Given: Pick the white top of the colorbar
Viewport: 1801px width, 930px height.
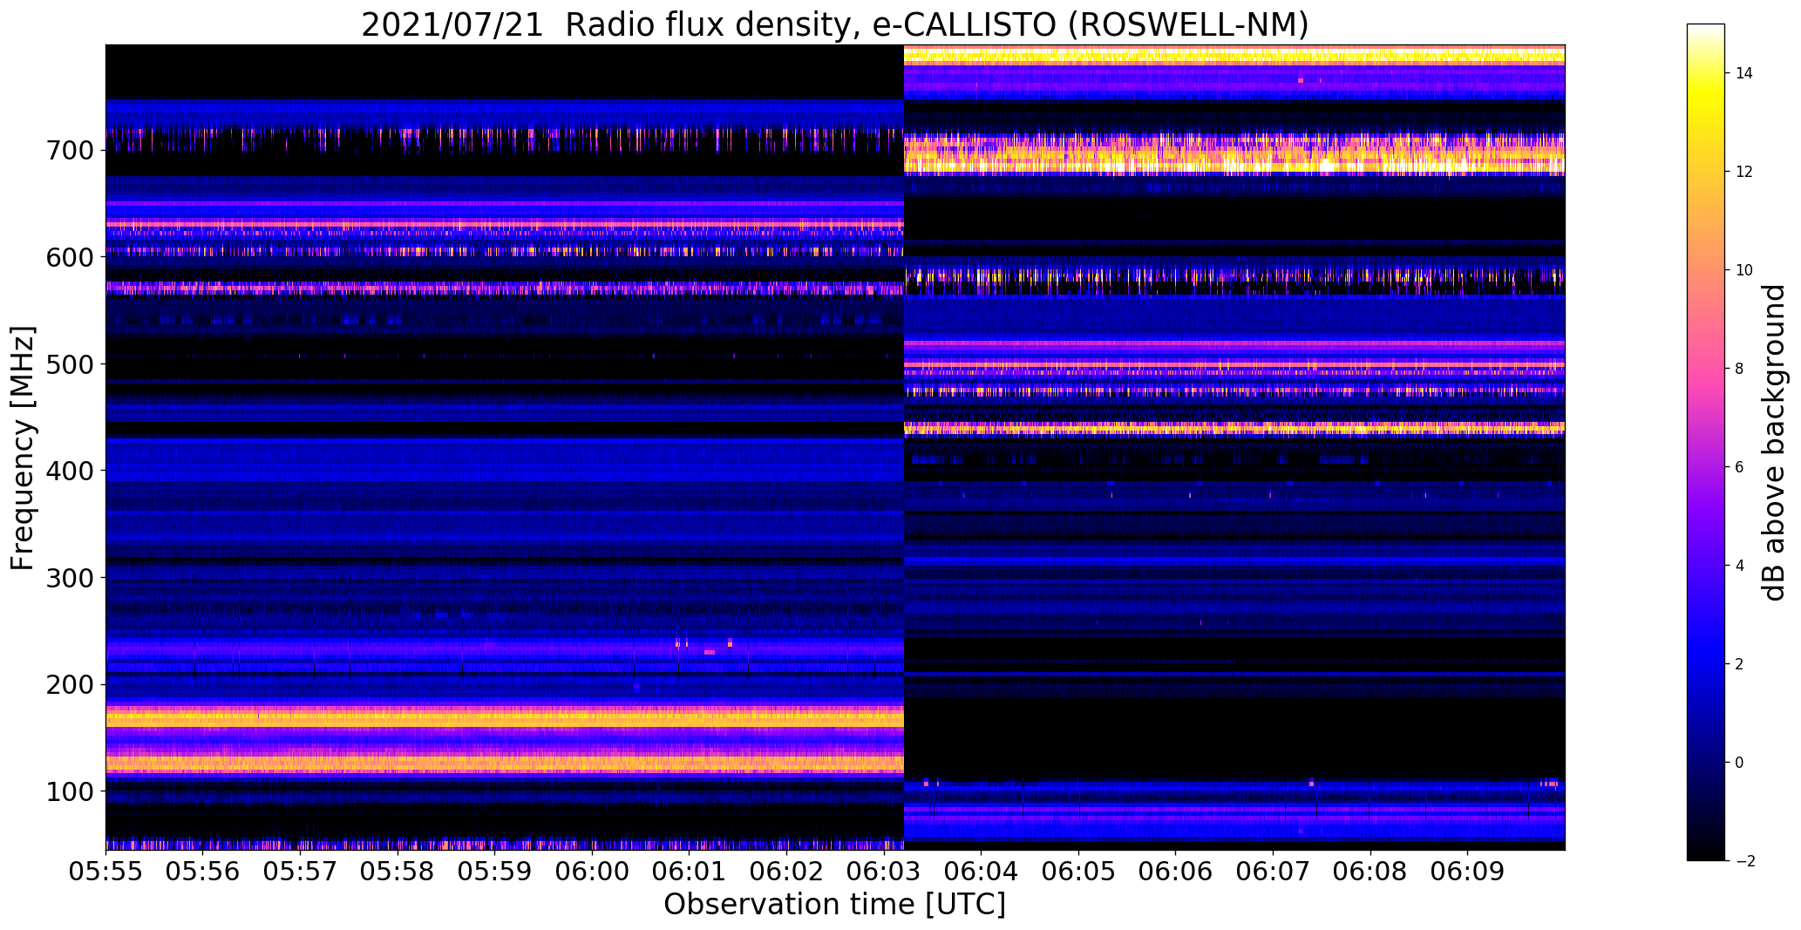Looking at the screenshot, I should point(1705,31).
